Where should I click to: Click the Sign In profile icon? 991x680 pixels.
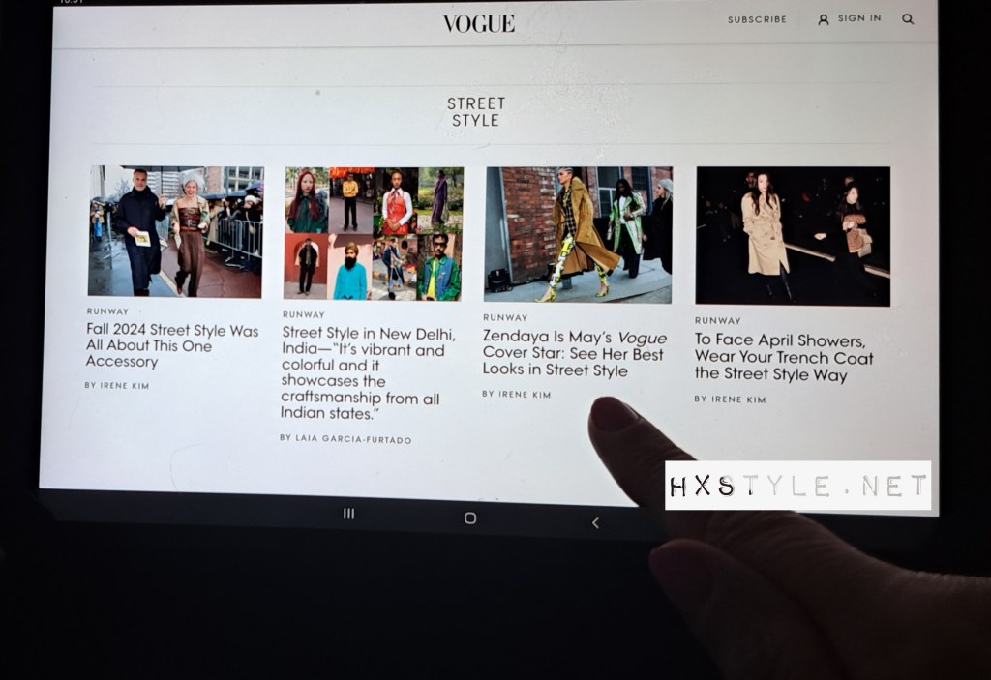(824, 18)
